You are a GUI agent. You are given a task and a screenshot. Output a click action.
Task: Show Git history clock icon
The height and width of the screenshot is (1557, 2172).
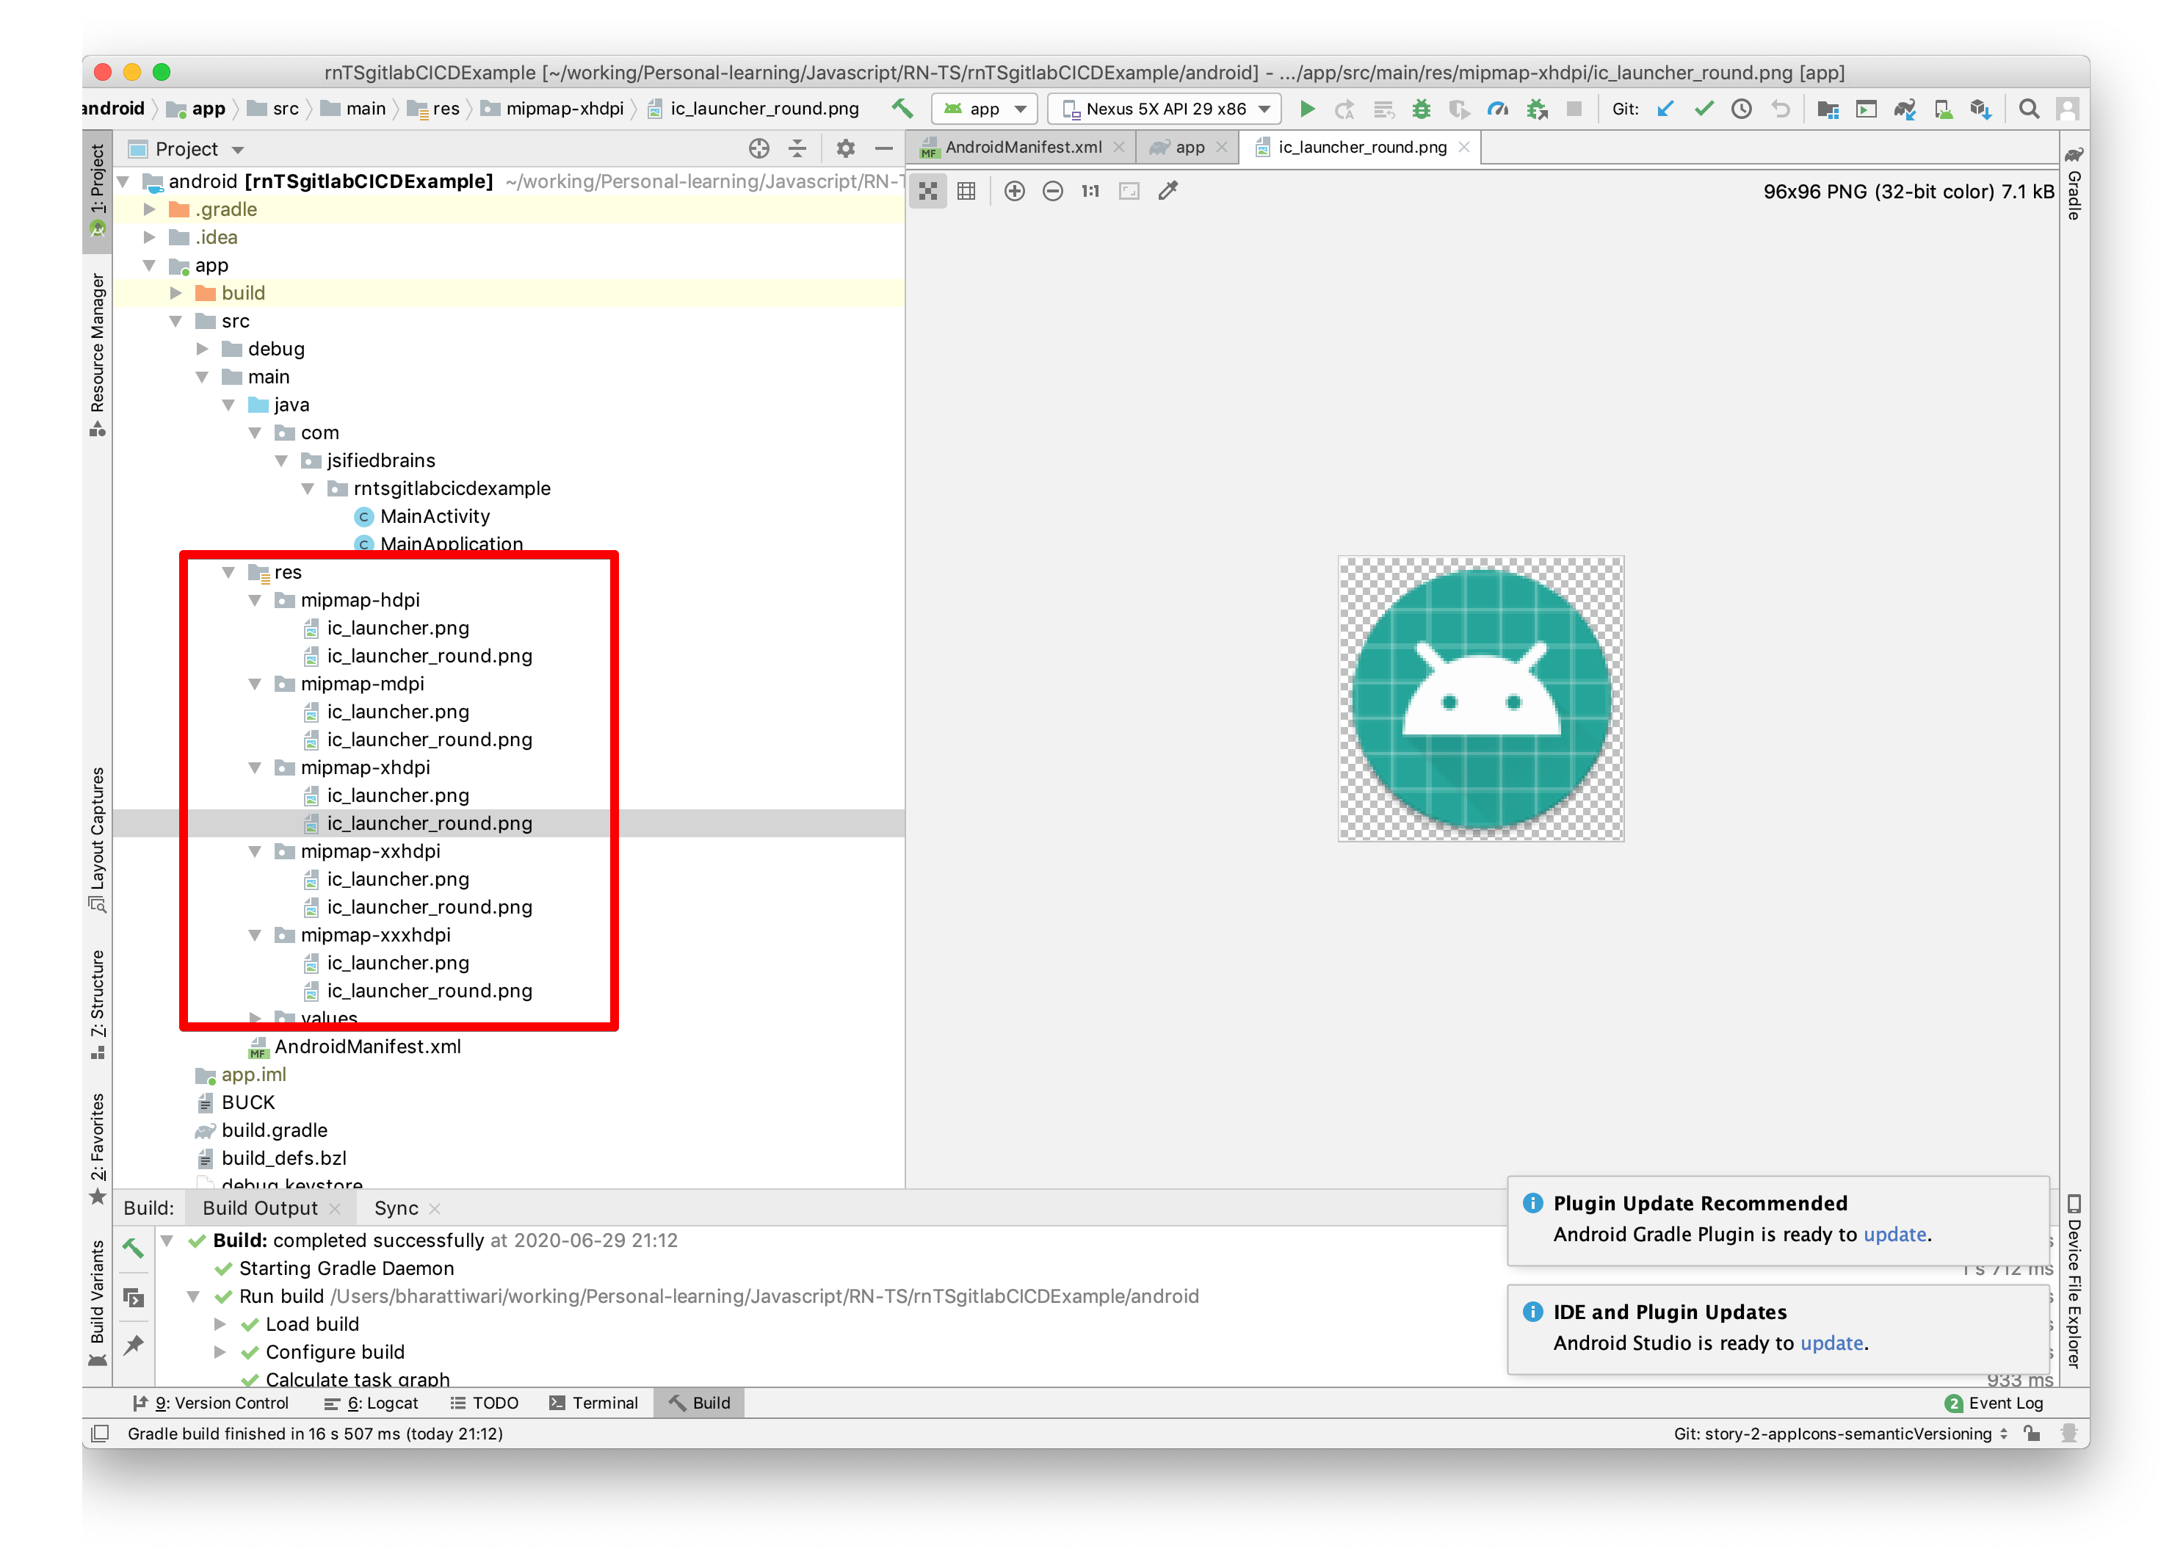click(x=1742, y=108)
